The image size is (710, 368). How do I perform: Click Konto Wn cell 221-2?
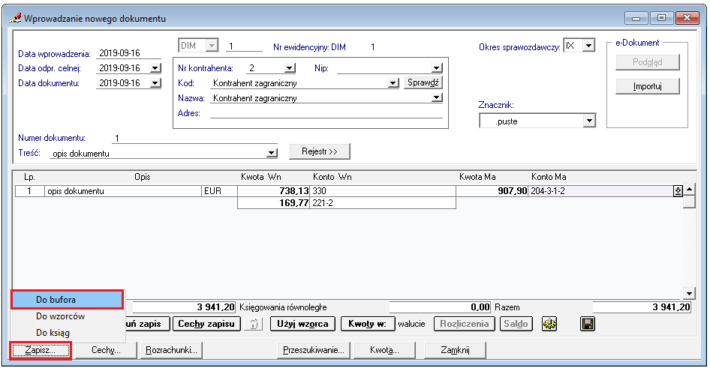(x=383, y=203)
